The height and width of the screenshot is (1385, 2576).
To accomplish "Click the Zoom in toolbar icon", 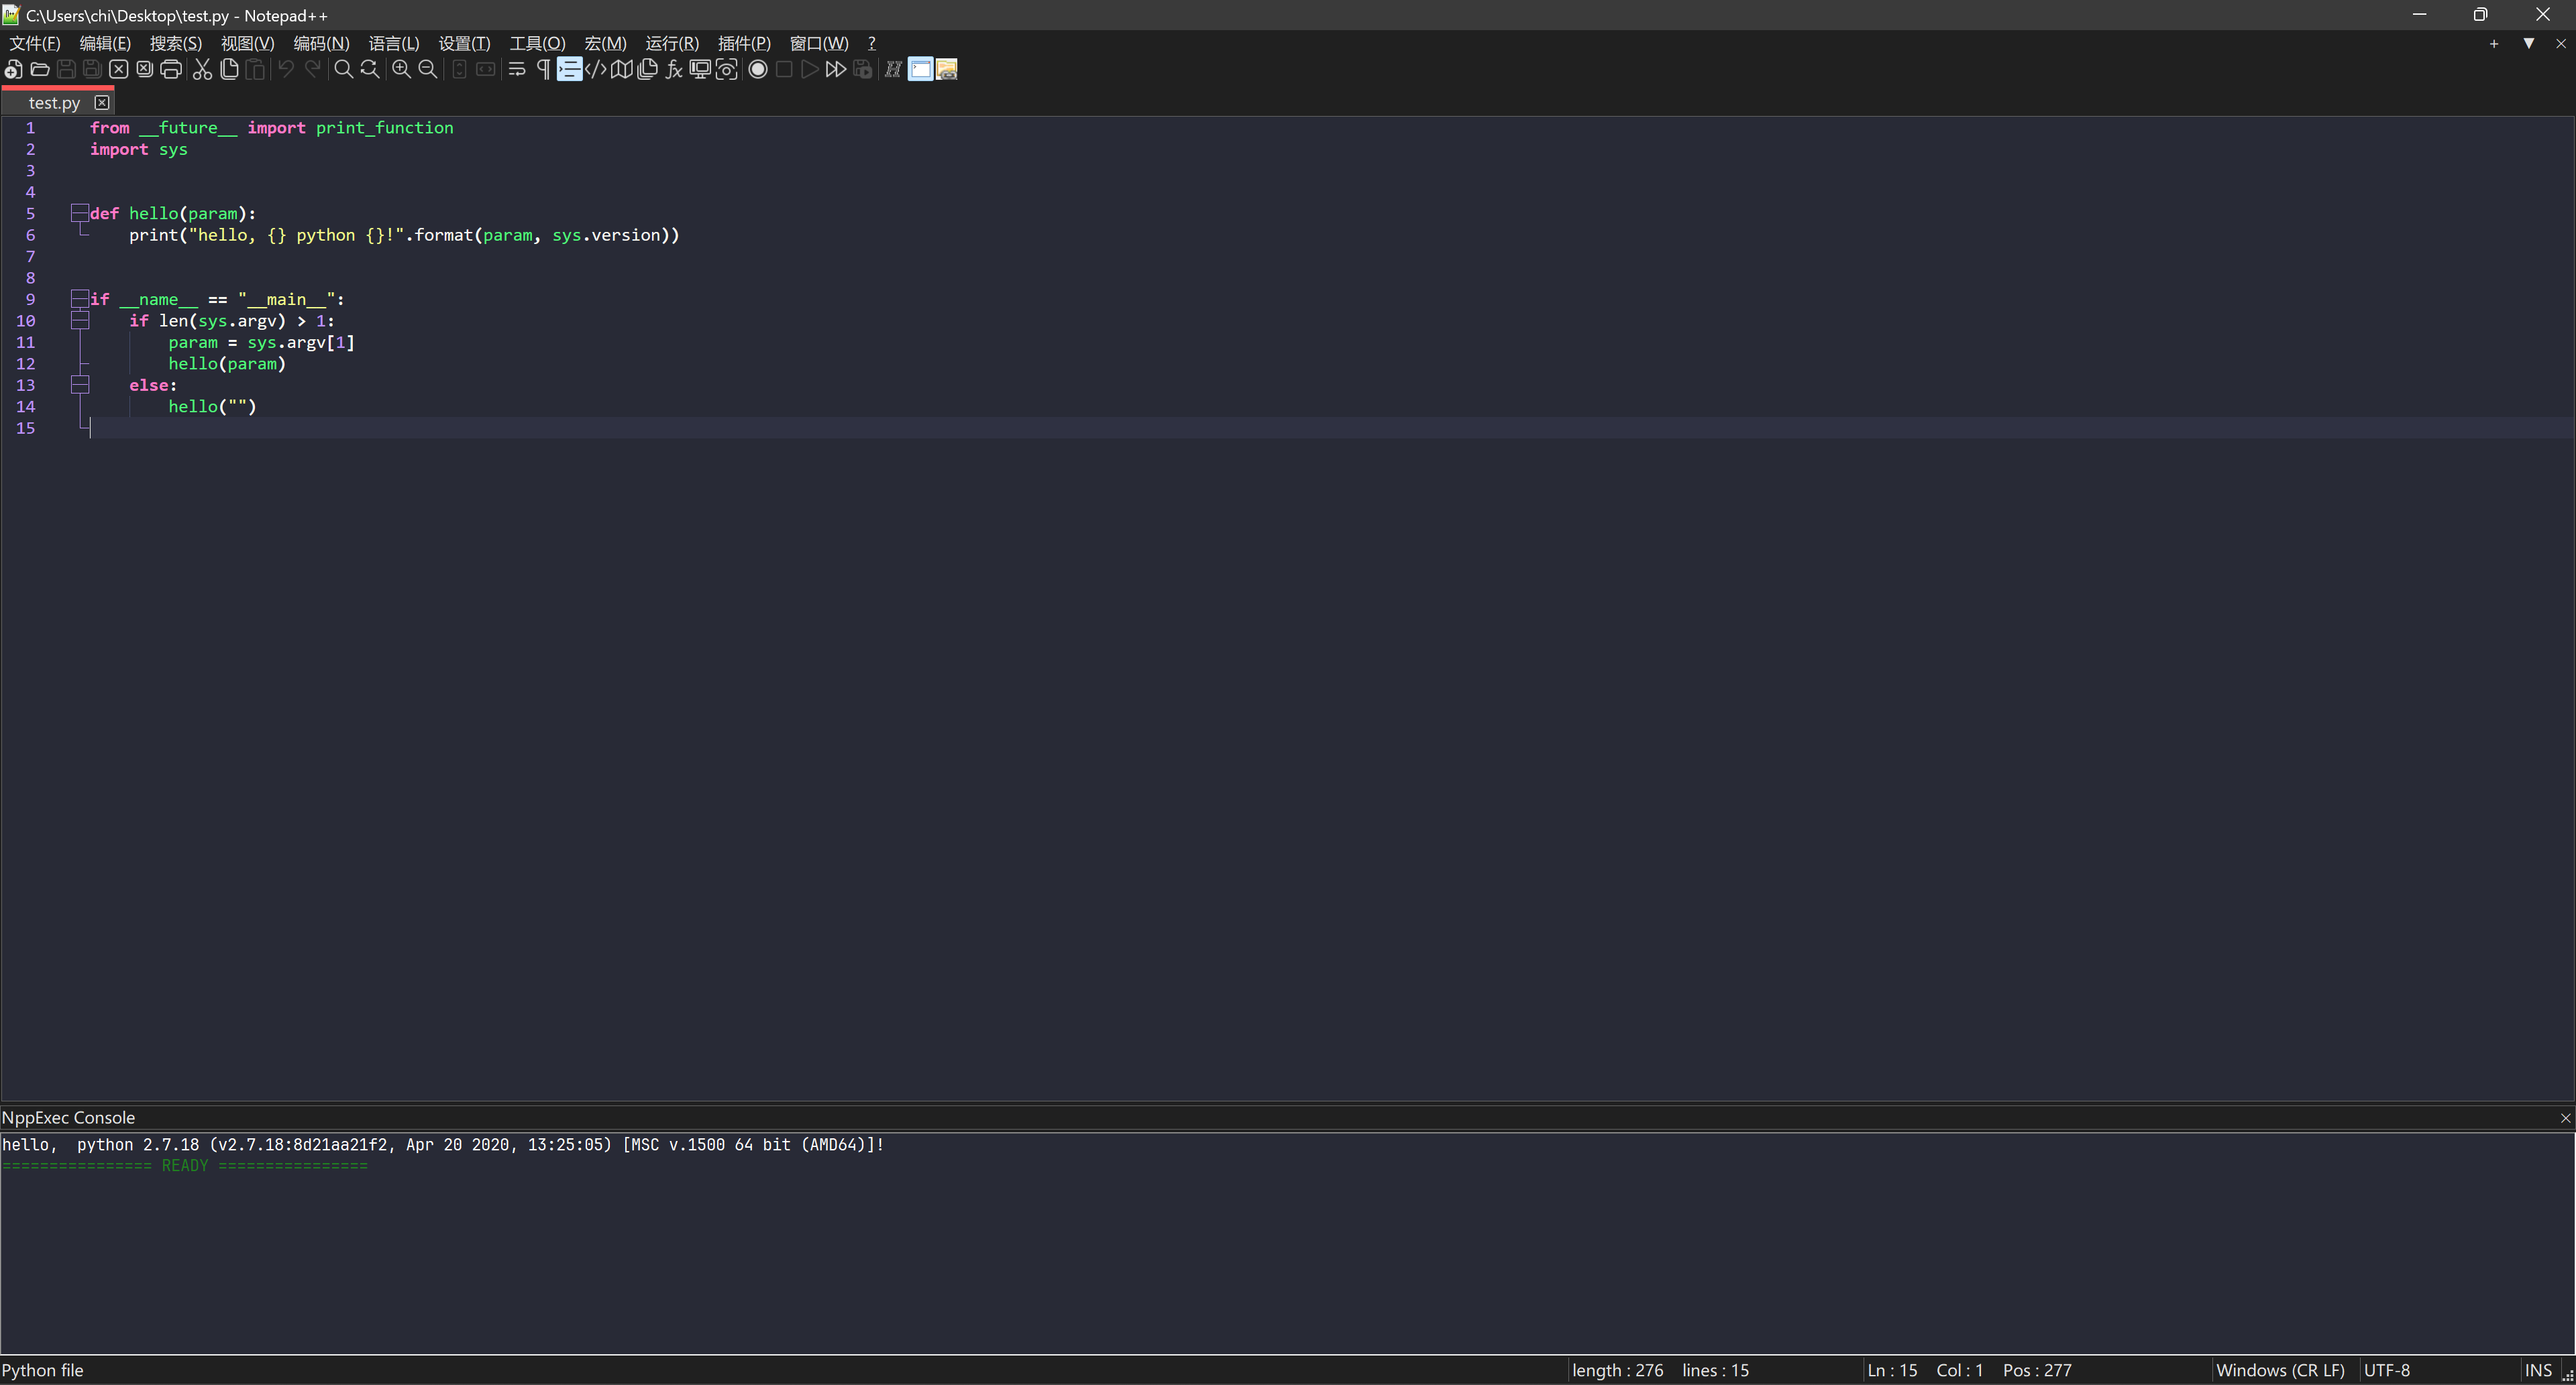I will coord(401,69).
